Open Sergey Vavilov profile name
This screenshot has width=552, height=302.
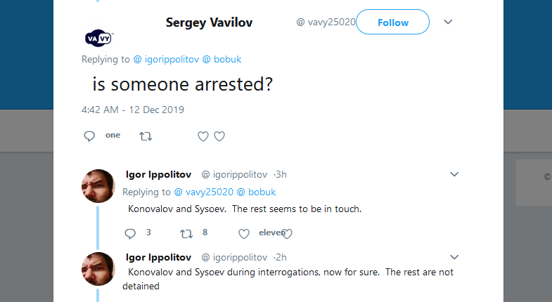(209, 22)
